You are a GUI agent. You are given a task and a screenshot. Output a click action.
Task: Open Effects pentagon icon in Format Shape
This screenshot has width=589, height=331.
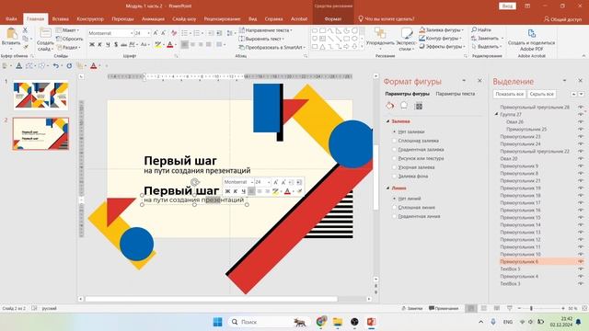coord(404,106)
